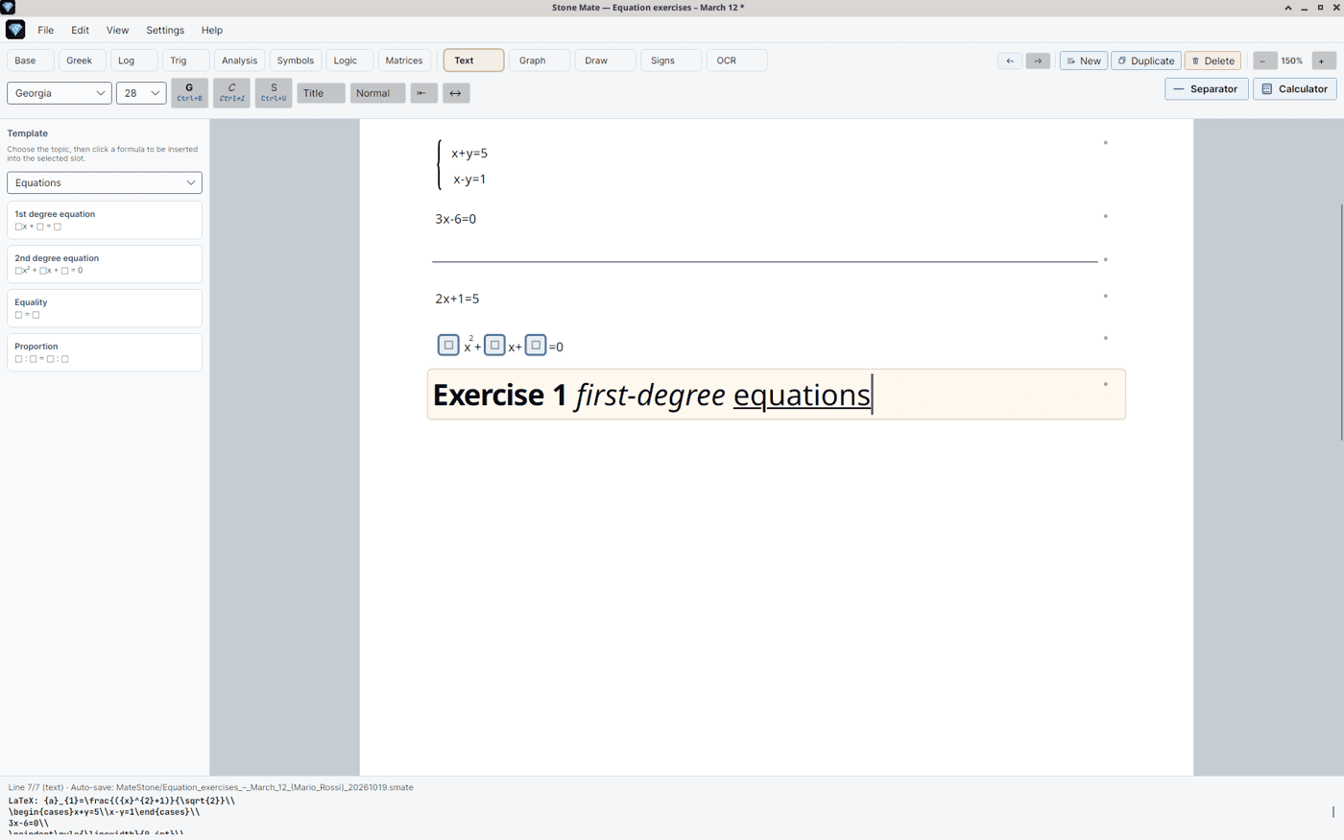Viewport: 1344px width, 840px height.
Task: Click the x+y=5 system line
Action: point(469,153)
